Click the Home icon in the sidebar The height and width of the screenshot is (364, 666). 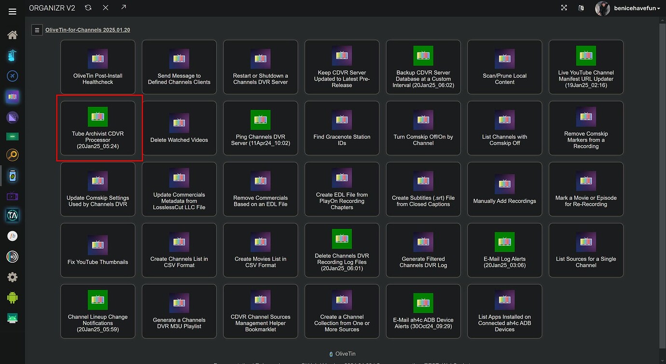[13, 35]
